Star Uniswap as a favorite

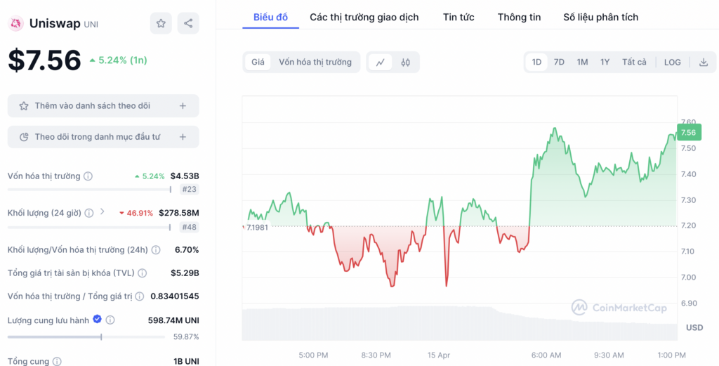(161, 23)
